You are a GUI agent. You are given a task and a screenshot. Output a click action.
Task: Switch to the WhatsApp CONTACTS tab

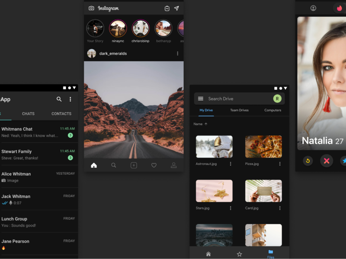pos(61,114)
